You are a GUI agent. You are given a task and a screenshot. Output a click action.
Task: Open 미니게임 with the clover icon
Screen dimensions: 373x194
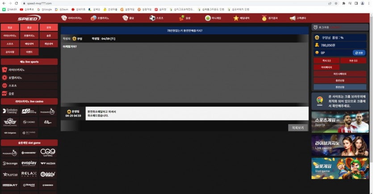click(213, 18)
